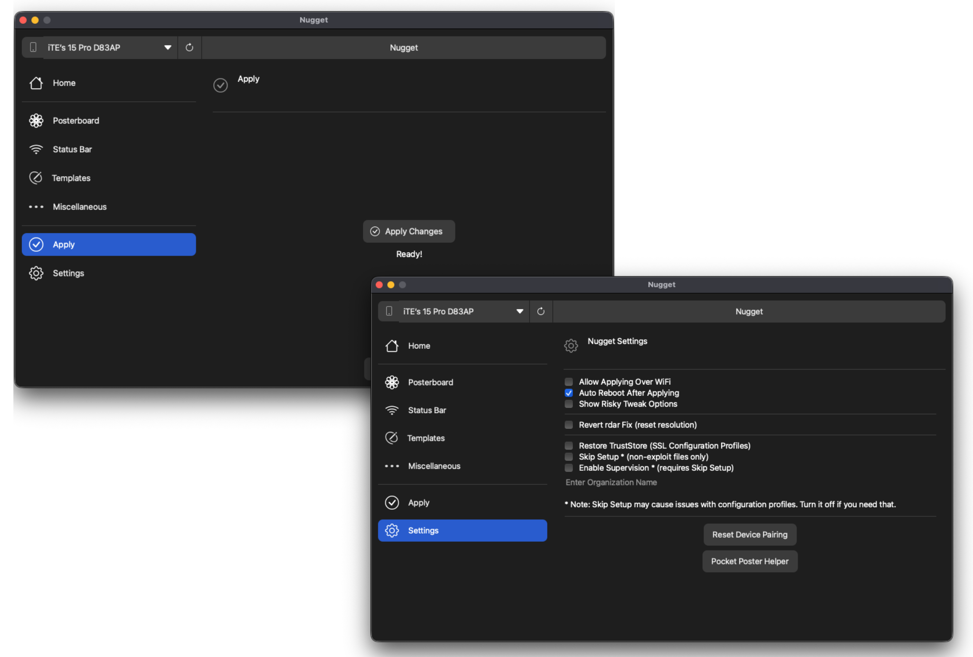Click the Settings gear icon in the back window sidebar
The image size is (973, 657).
[36, 273]
